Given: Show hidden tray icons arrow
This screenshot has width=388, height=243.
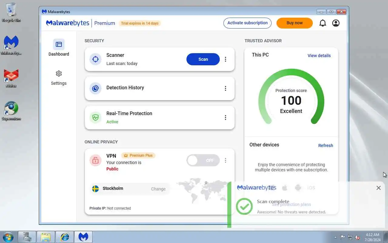Looking at the screenshot, I should pyautogui.click(x=335, y=238).
